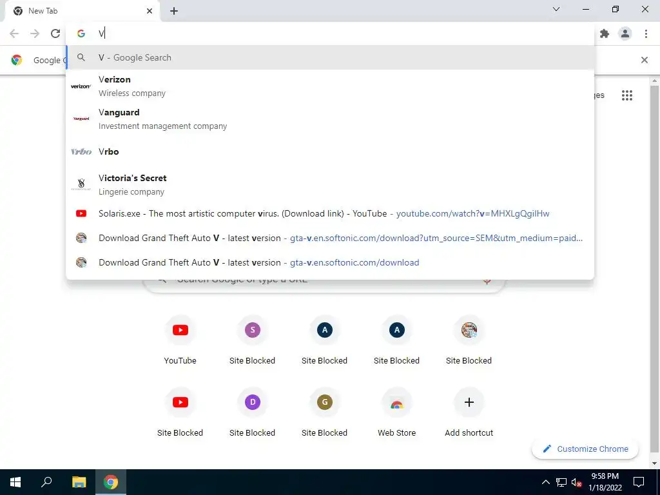This screenshot has width=660, height=495.
Task: Open Site Blocked shortcut with G icon
Action: (325, 412)
